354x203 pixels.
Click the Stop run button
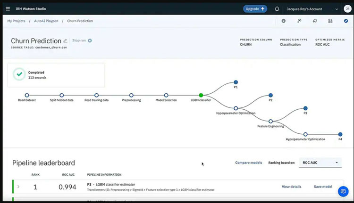(x=82, y=41)
